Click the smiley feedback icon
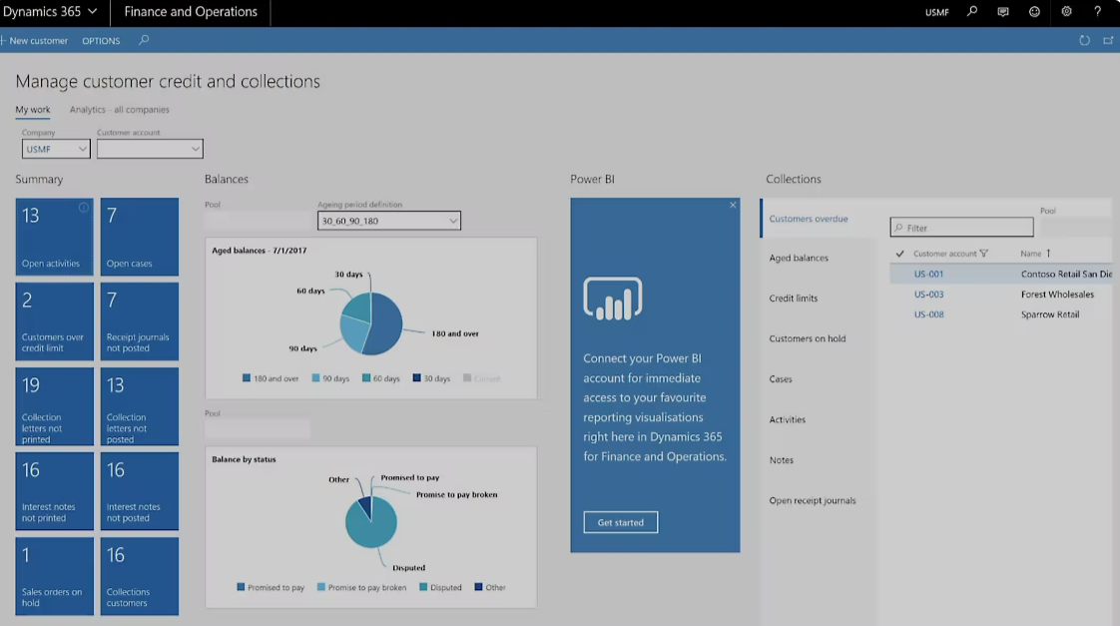1120x626 pixels. (1034, 11)
